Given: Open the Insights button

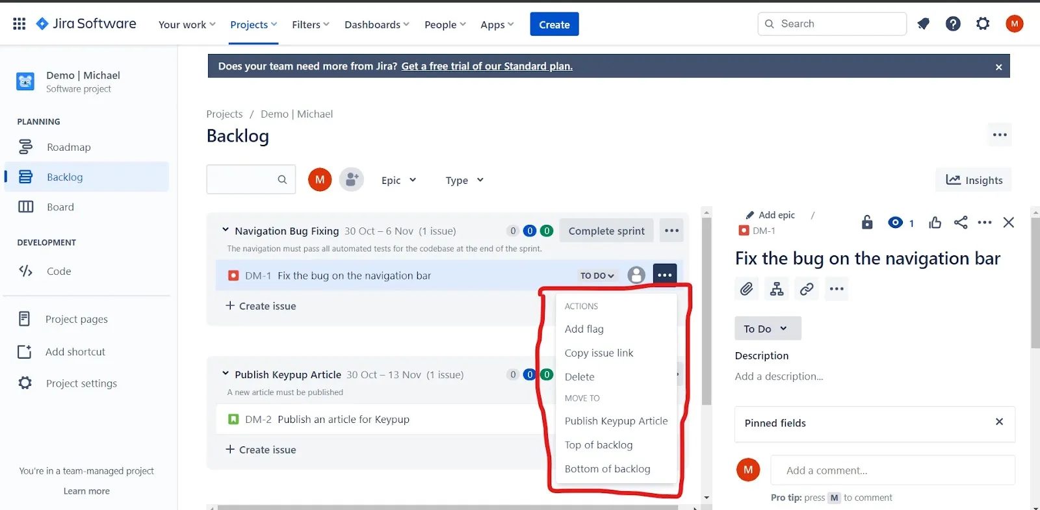Looking at the screenshot, I should (974, 180).
